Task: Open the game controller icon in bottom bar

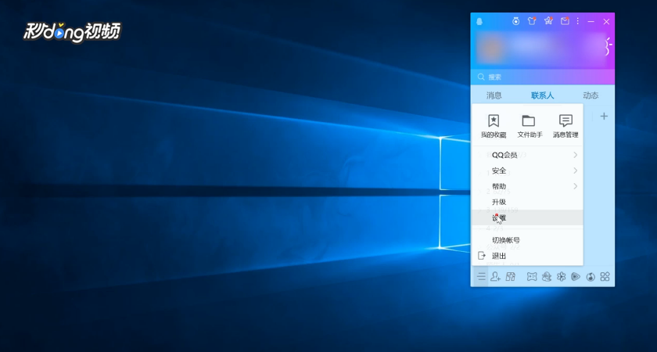Action: [x=532, y=277]
